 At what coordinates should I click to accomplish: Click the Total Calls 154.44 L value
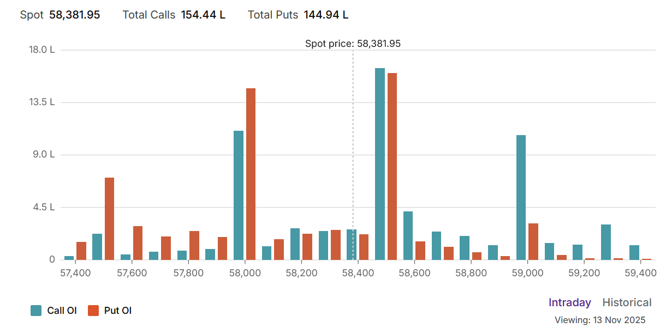203,15
